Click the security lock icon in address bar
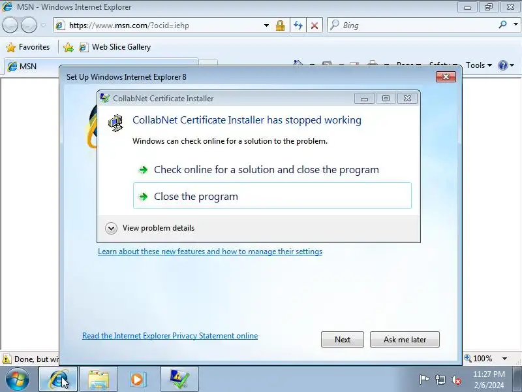 [x=281, y=25]
